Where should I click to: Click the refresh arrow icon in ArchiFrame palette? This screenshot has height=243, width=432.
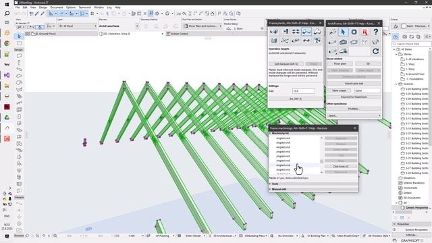pos(375,51)
